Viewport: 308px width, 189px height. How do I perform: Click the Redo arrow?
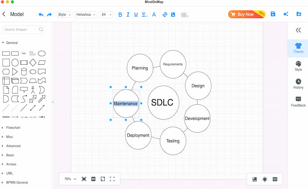[49, 15]
